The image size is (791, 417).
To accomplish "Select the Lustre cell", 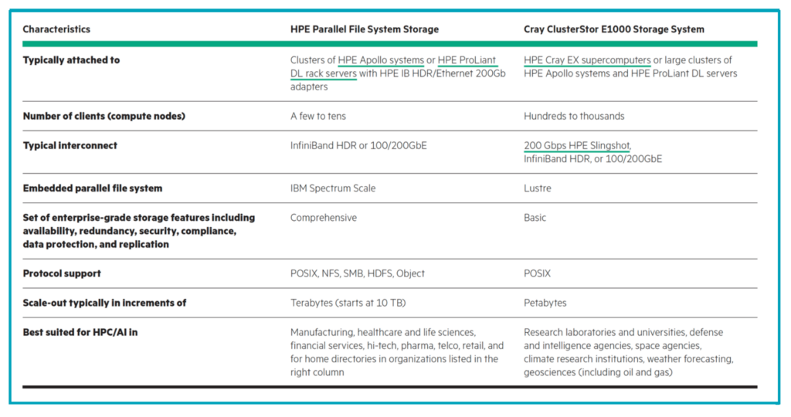I will coord(538,188).
